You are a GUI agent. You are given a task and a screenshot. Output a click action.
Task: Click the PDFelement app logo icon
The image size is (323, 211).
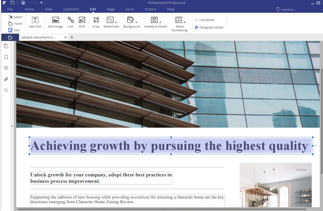tap(4, 3)
